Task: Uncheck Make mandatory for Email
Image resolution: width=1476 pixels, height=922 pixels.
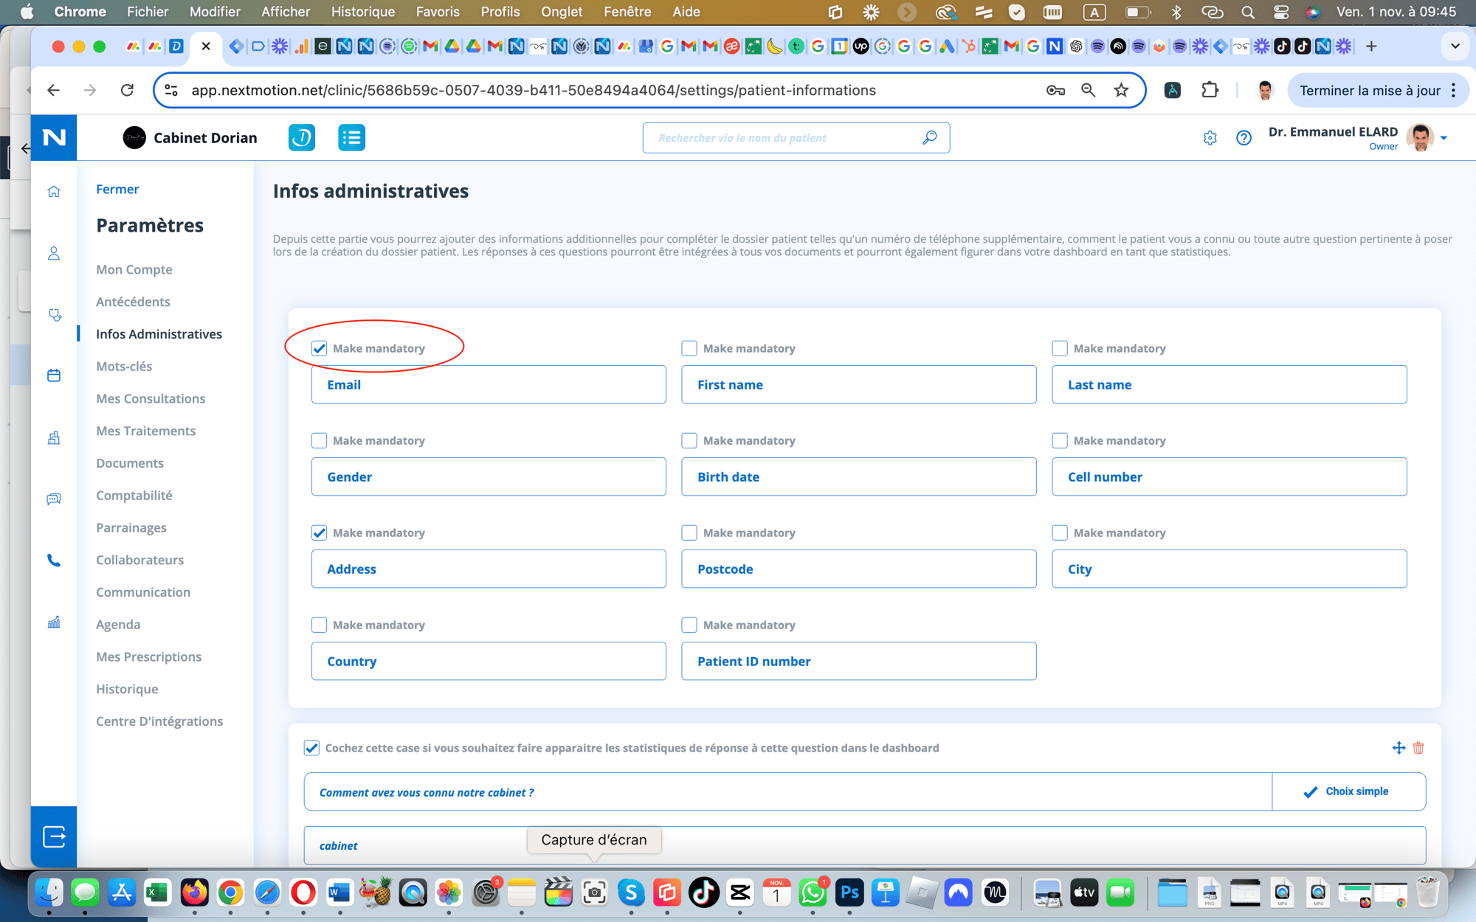Action: pos(319,348)
